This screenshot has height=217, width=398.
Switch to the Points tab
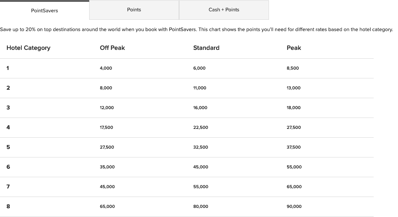(134, 10)
